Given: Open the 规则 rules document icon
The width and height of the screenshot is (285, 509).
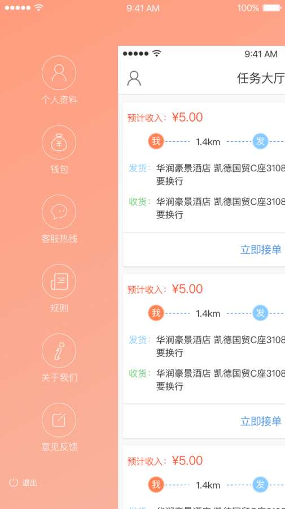Looking at the screenshot, I should point(59,281).
